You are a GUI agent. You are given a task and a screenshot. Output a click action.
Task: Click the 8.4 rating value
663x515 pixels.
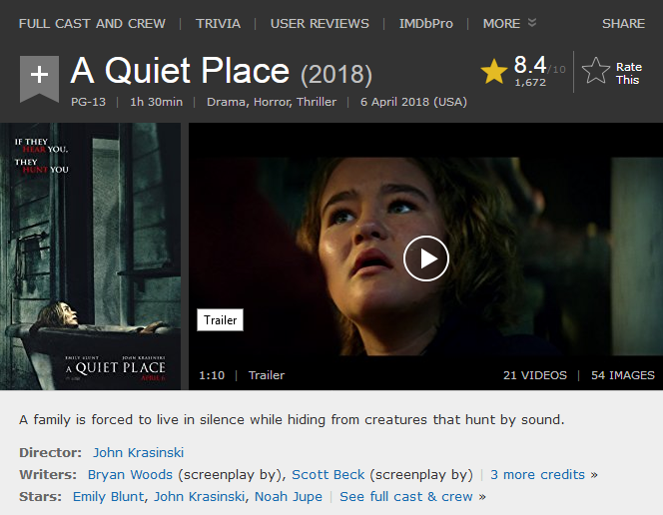coord(530,65)
